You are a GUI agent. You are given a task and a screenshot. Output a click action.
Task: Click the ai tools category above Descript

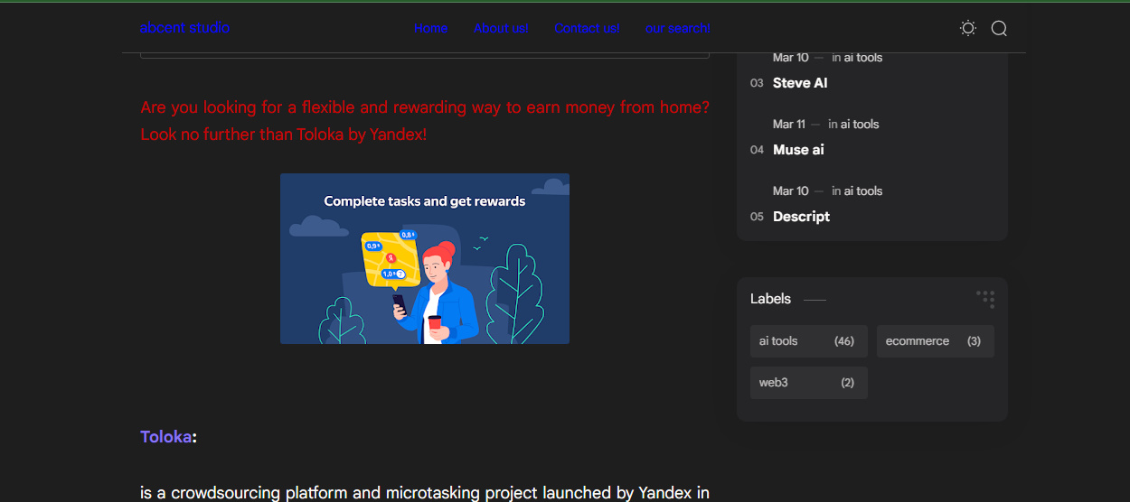[863, 191]
